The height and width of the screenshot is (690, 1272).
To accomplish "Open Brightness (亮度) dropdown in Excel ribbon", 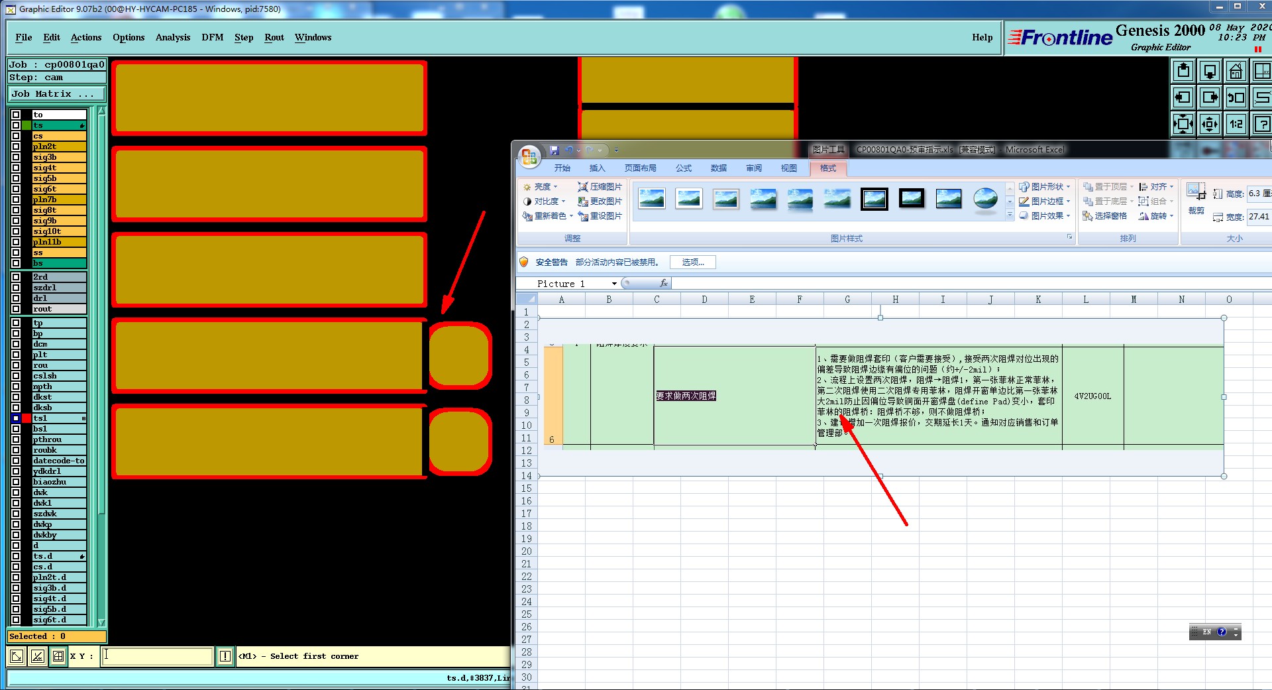I will (541, 187).
